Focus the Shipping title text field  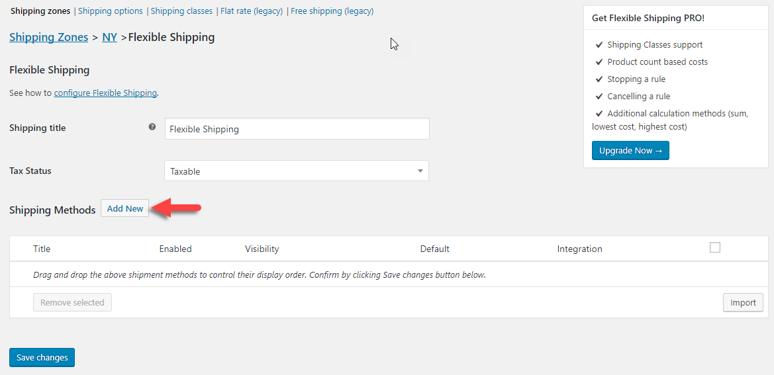(x=297, y=129)
